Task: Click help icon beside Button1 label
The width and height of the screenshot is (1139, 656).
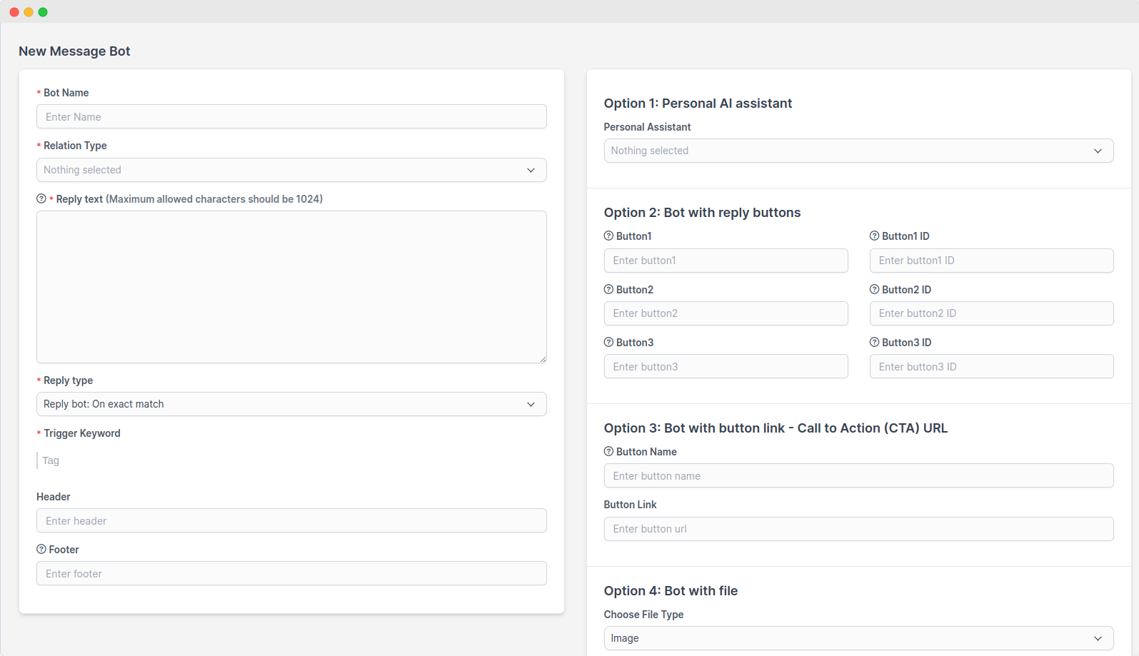Action: coord(608,236)
